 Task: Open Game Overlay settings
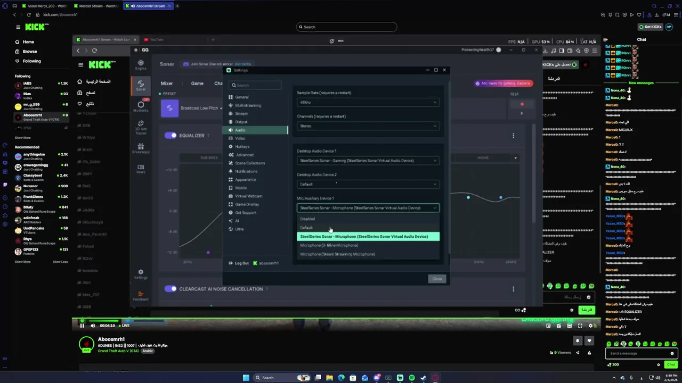tap(247, 204)
